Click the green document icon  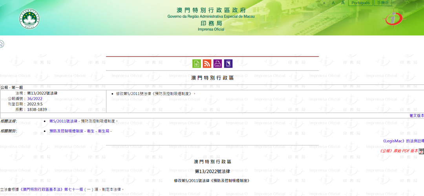pos(197,64)
